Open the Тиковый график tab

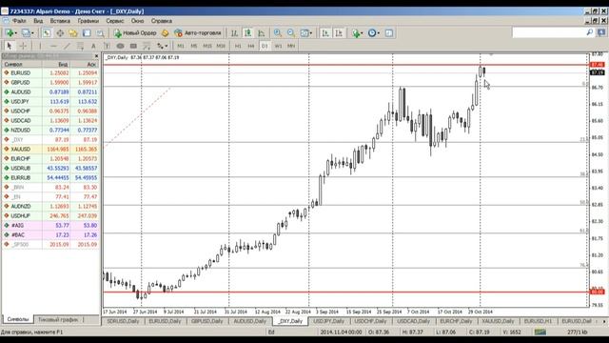(58, 320)
